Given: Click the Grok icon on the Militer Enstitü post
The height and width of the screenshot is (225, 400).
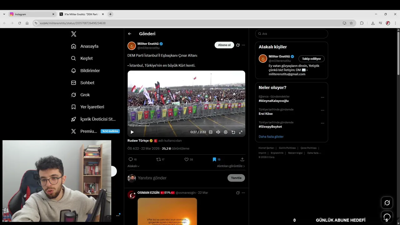Looking at the screenshot, I should [x=238, y=45].
